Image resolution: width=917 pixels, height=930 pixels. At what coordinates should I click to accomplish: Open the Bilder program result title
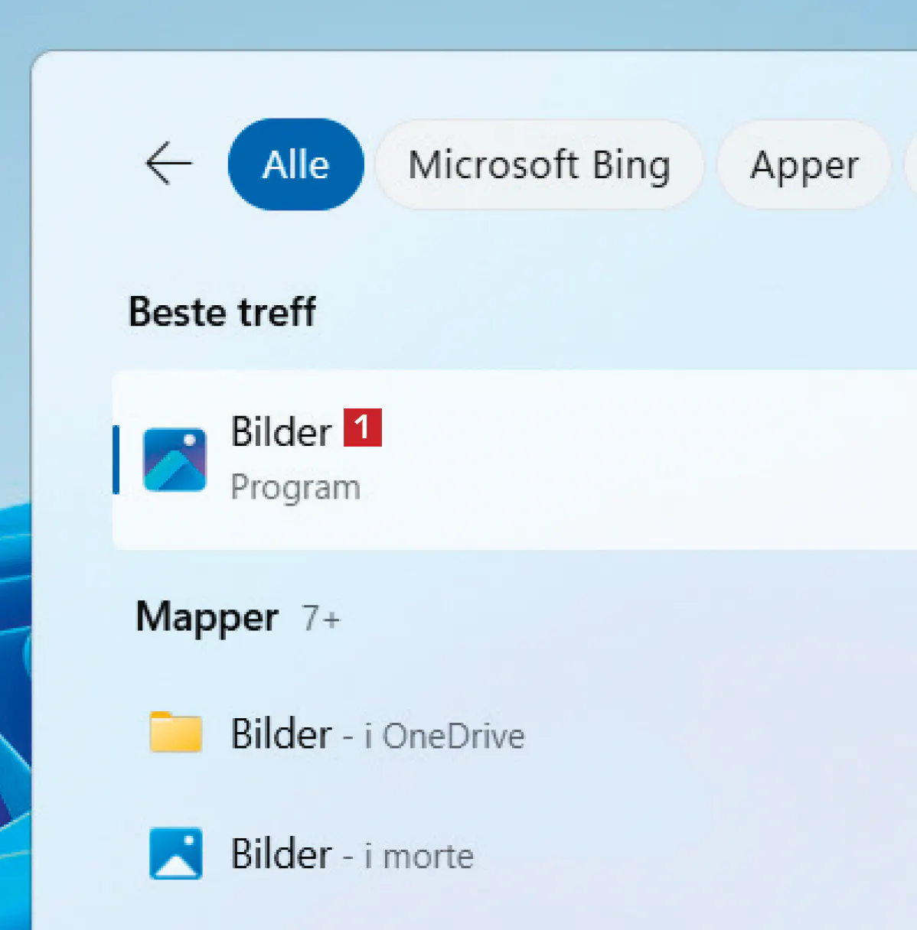tap(281, 432)
